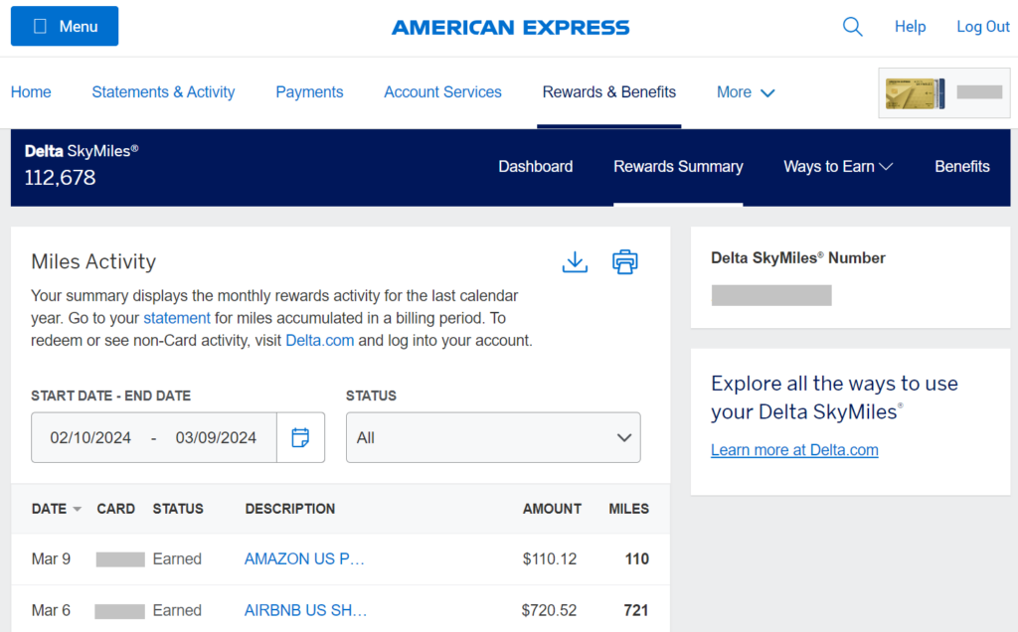Open the Payments section

(x=309, y=91)
